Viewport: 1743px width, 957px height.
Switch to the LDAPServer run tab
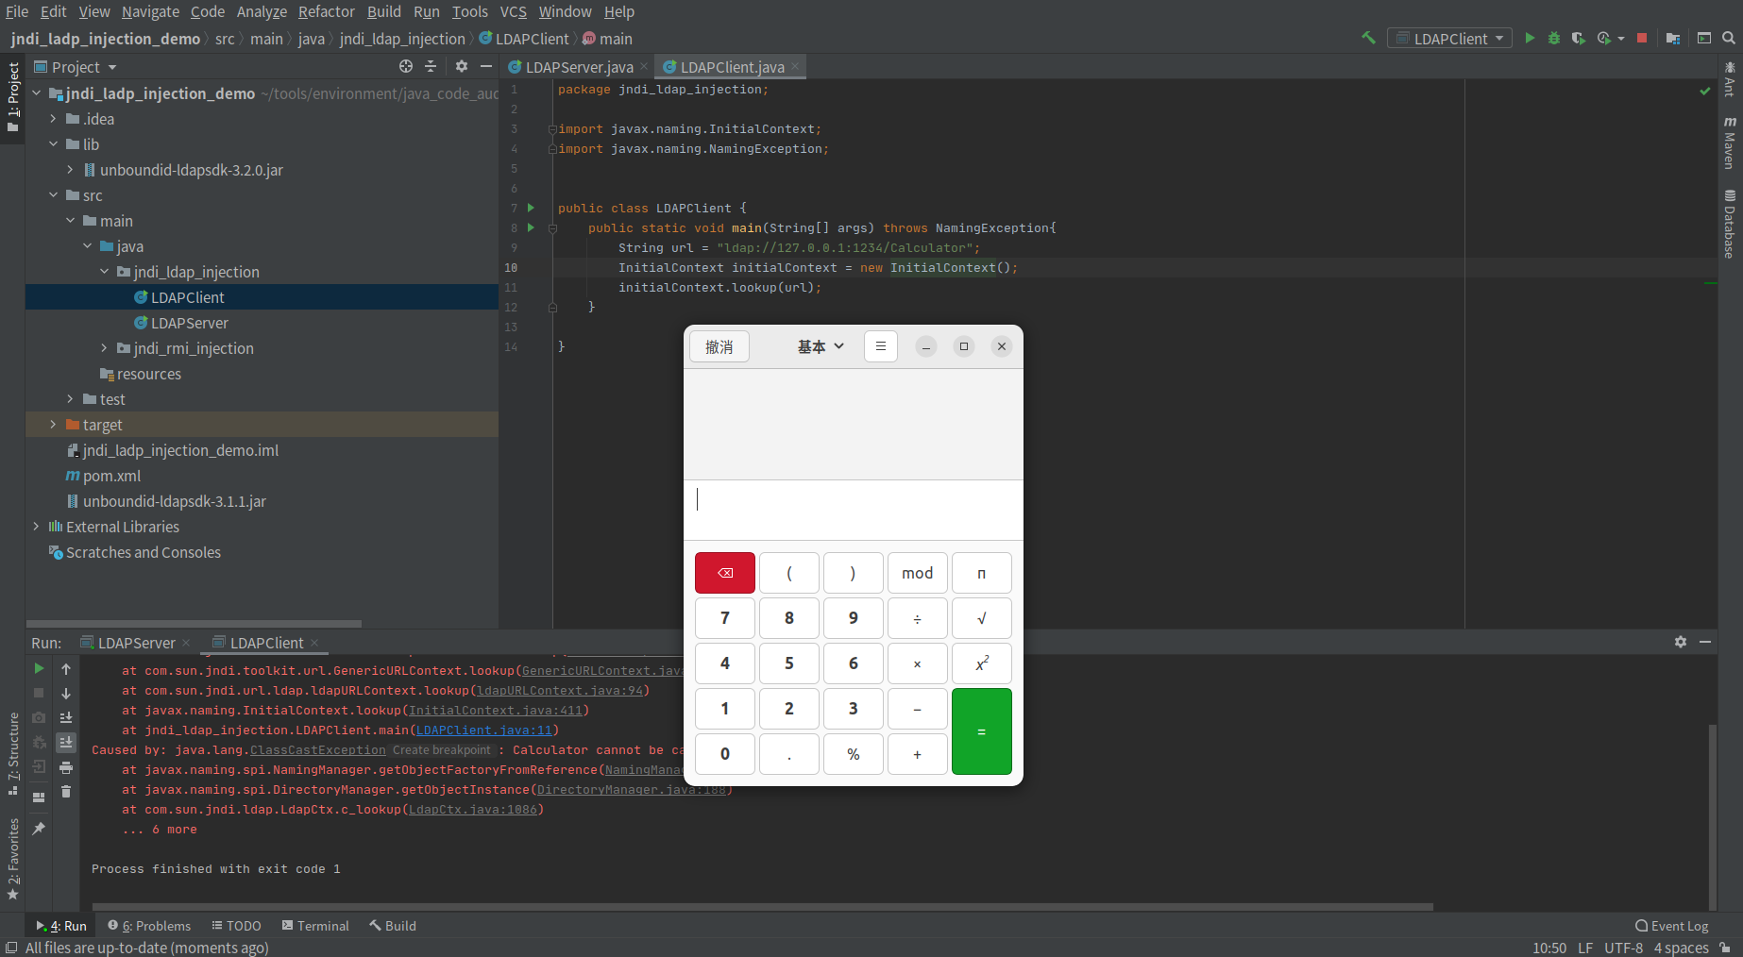135,643
